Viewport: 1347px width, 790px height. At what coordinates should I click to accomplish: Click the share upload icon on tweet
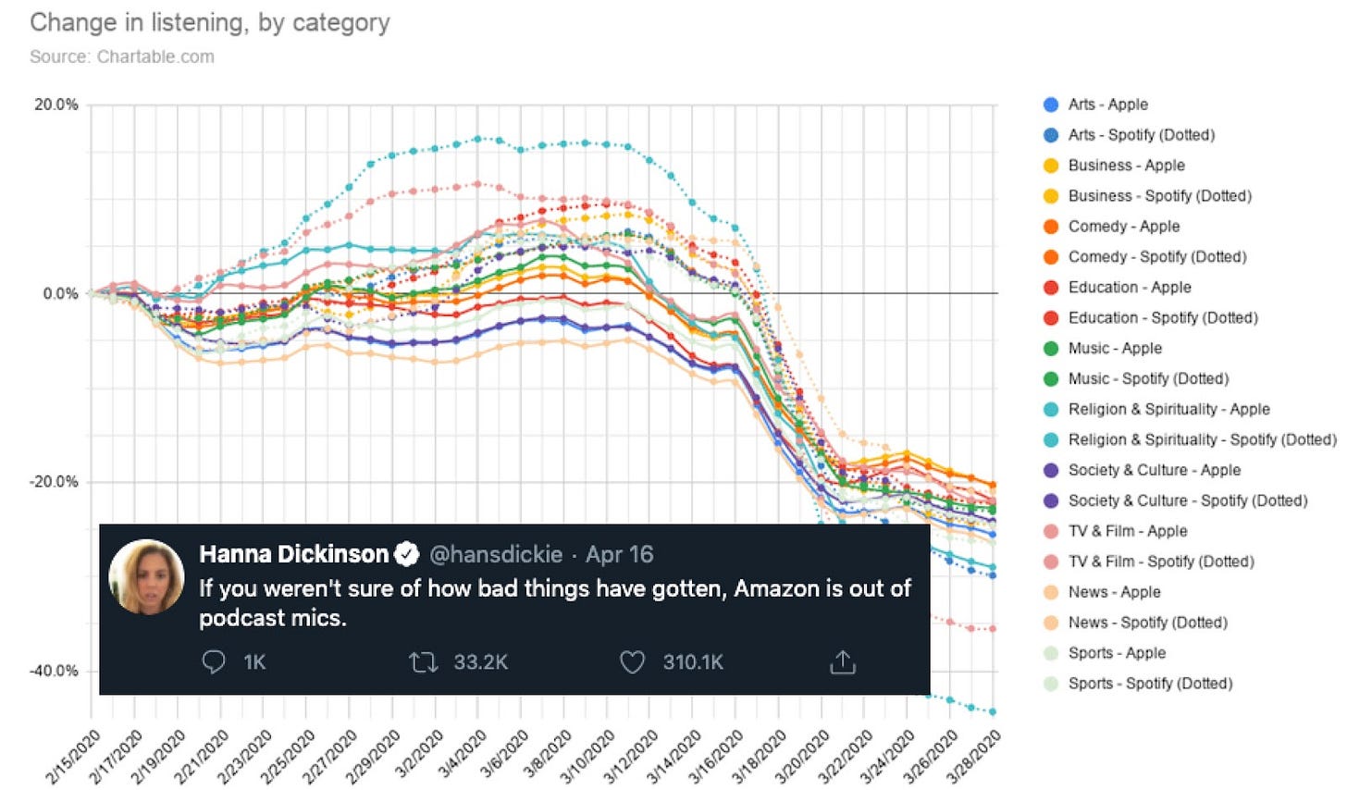tap(843, 661)
